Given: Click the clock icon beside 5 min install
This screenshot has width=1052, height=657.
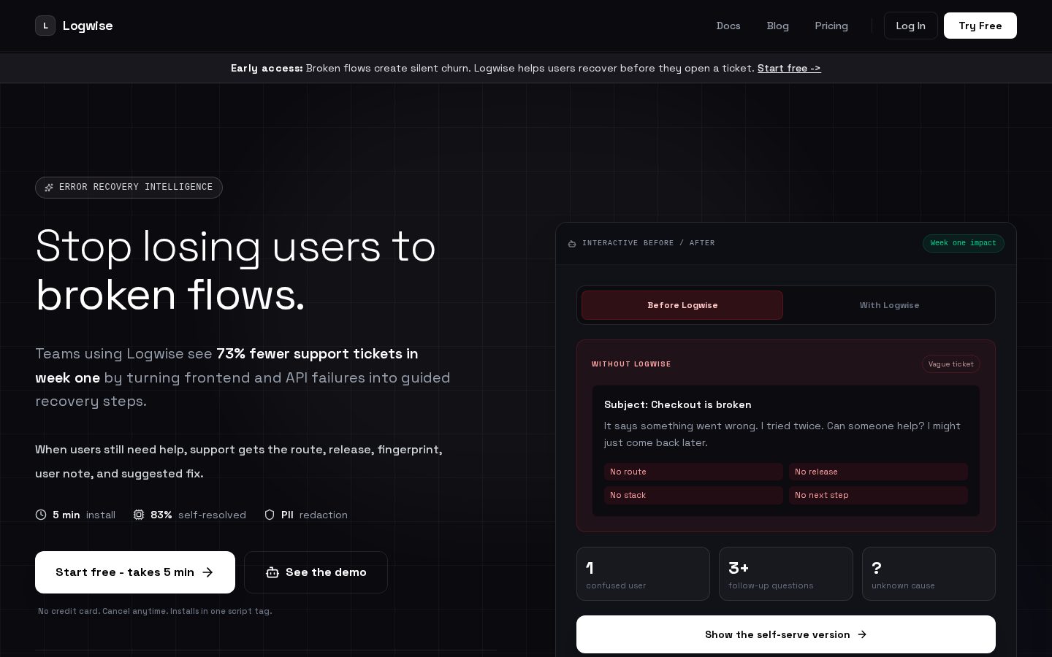Looking at the screenshot, I should tap(41, 515).
